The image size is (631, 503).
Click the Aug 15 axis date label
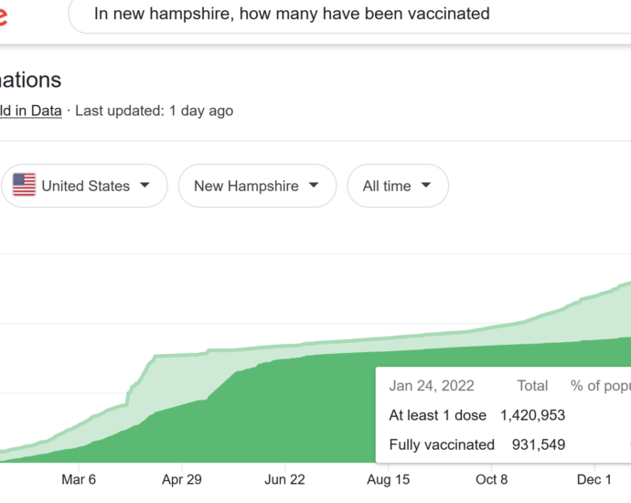coord(388,479)
